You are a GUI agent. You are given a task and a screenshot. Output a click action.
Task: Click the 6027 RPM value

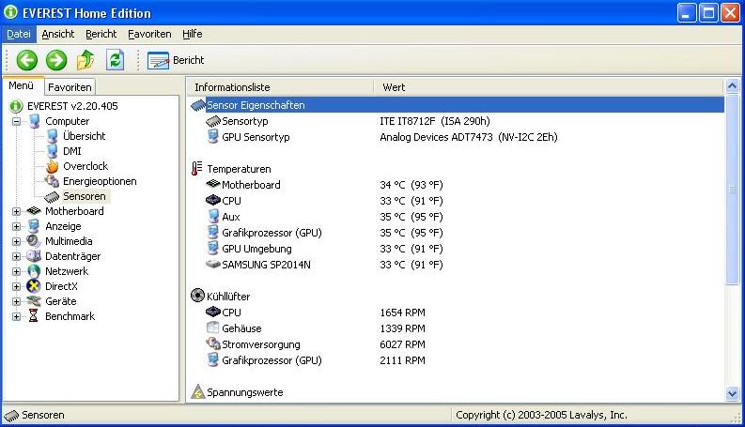[402, 344]
